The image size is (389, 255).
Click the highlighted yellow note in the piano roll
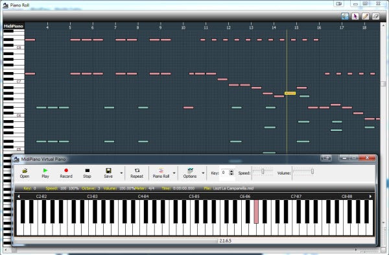click(x=290, y=93)
